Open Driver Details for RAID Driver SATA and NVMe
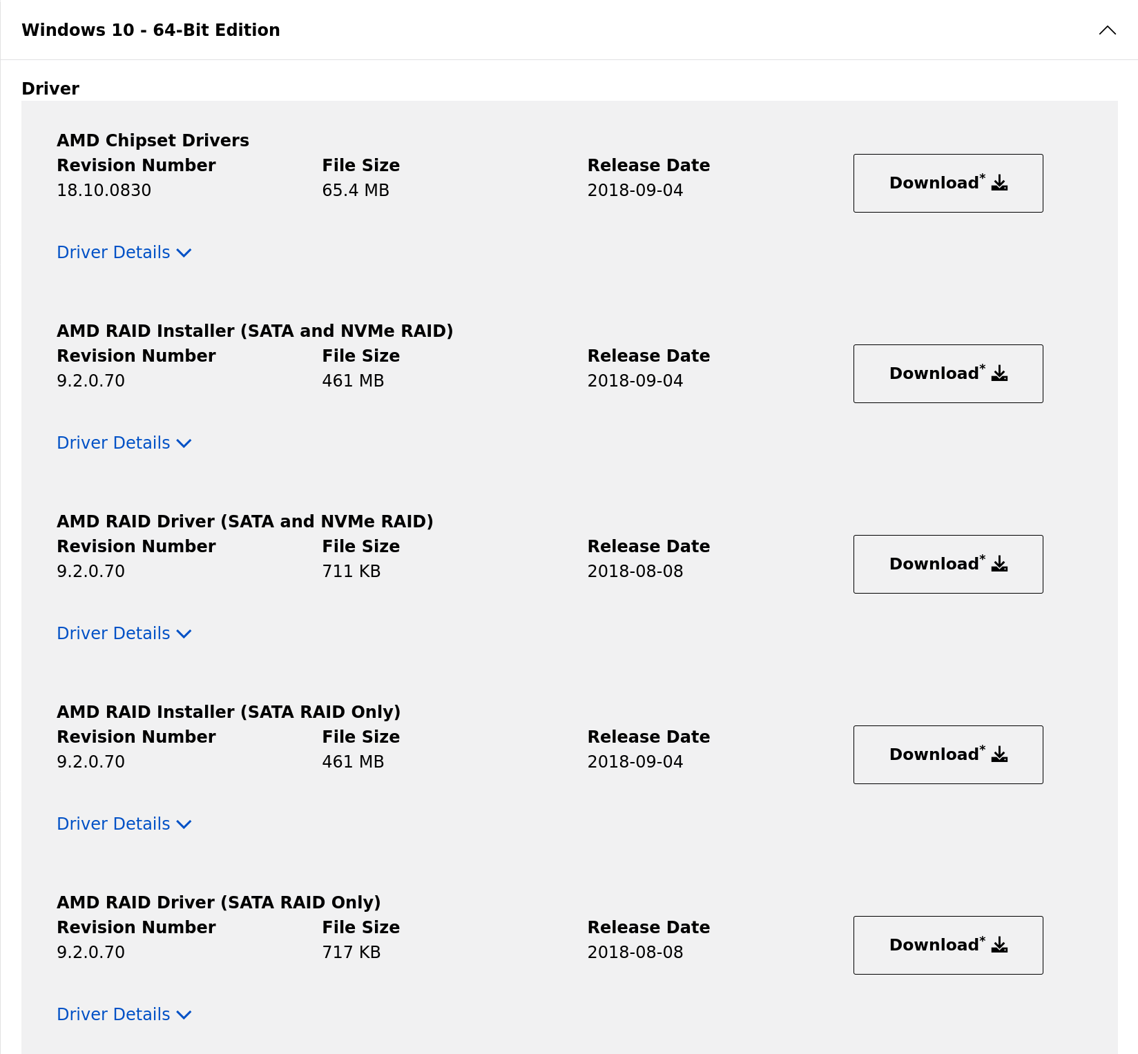This screenshot has width=1138, height=1054. tap(113, 634)
